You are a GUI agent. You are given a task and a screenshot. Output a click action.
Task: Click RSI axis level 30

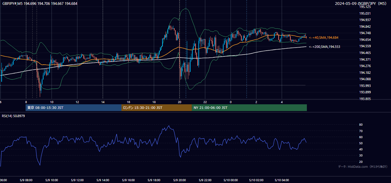(361, 155)
